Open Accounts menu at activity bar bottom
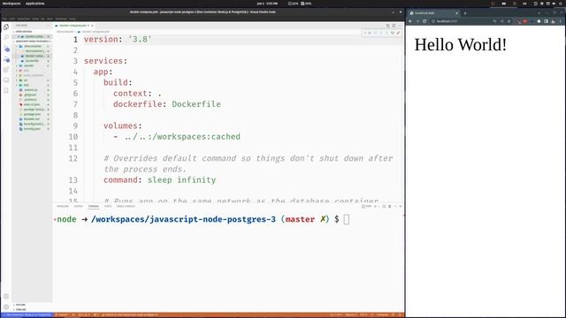The height and width of the screenshot is (318, 566). (6, 297)
